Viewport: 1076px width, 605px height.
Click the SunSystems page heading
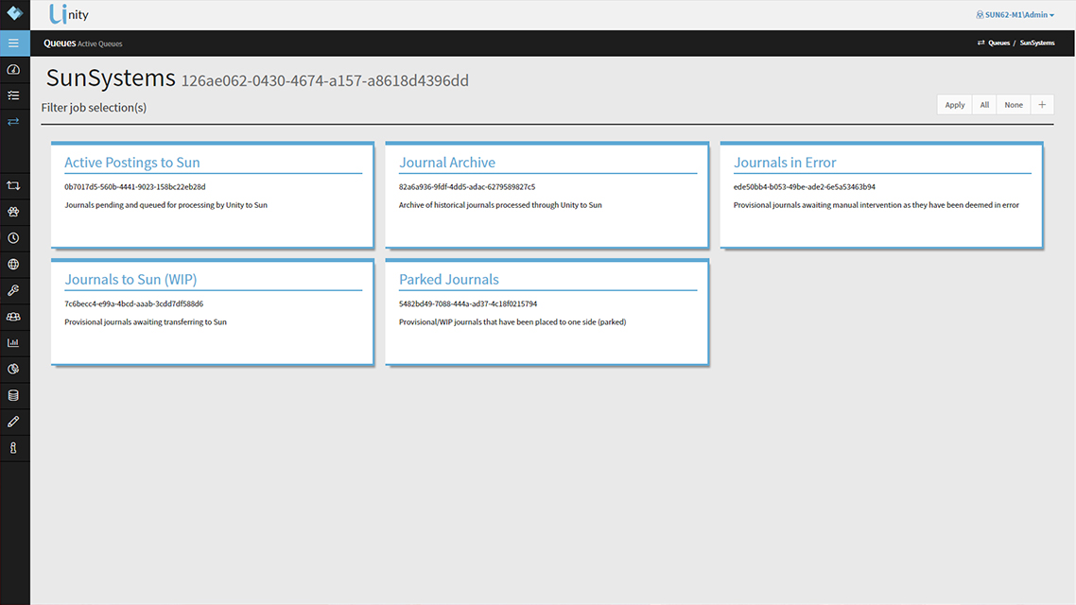(111, 78)
